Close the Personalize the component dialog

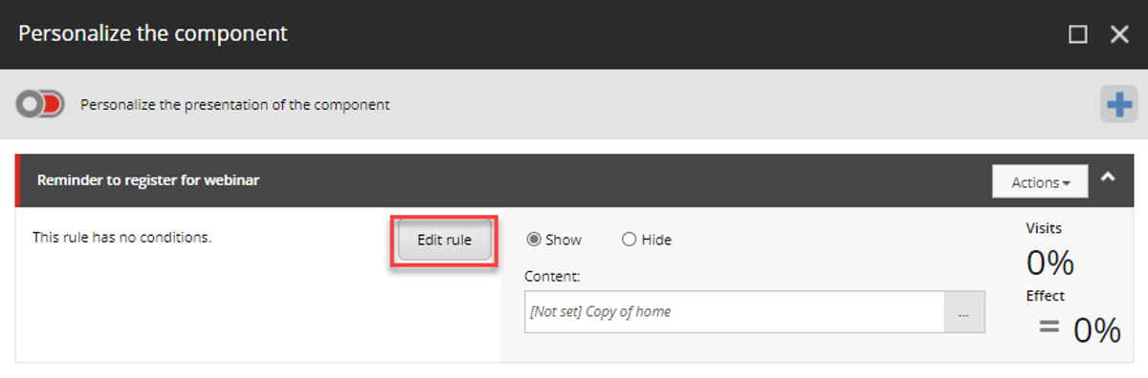pyautogui.click(x=1119, y=34)
